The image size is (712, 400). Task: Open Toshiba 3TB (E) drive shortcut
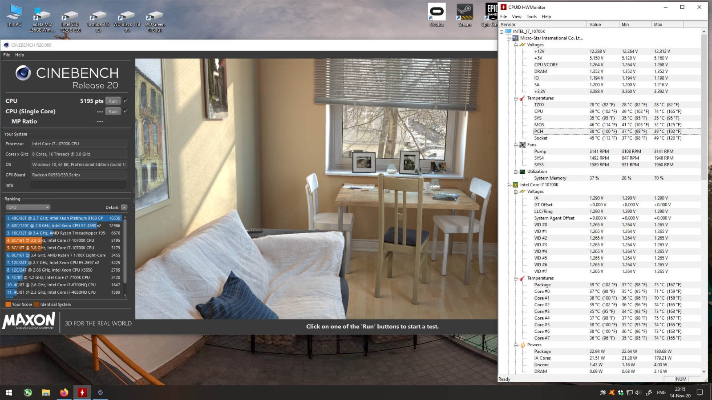pyautogui.click(x=98, y=21)
